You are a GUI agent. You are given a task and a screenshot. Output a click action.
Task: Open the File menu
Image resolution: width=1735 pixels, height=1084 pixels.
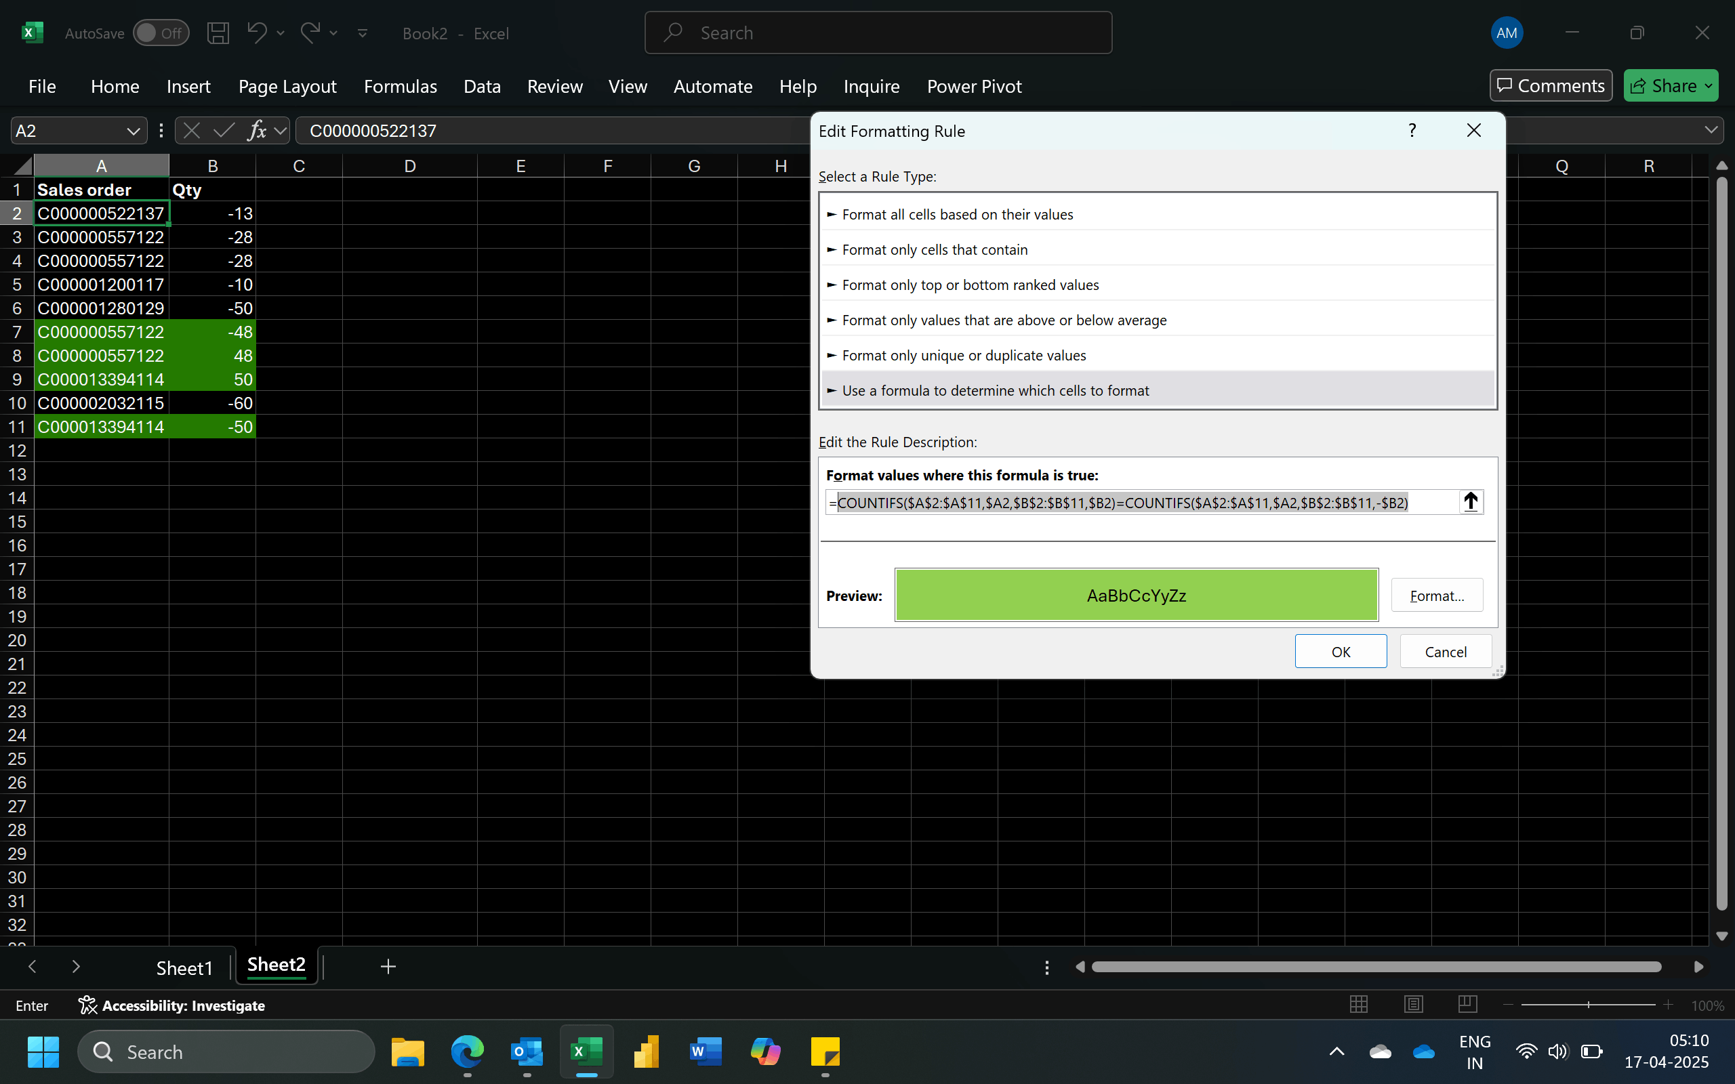coord(42,87)
